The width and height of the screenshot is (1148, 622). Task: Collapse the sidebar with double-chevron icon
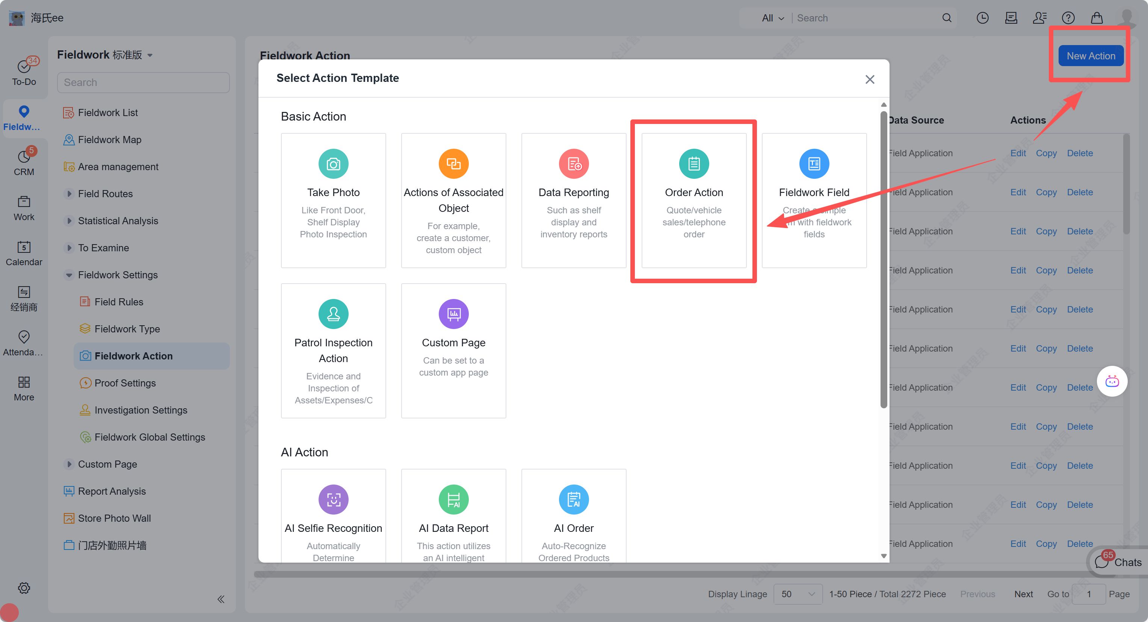pyautogui.click(x=221, y=599)
